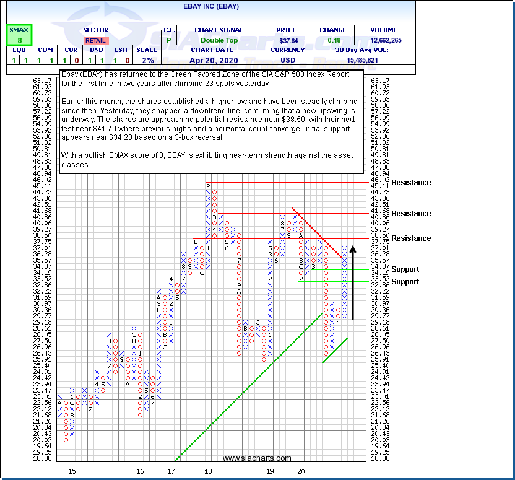515x480 pixels.
Task: Click the price value $37.64
Action: [x=289, y=40]
